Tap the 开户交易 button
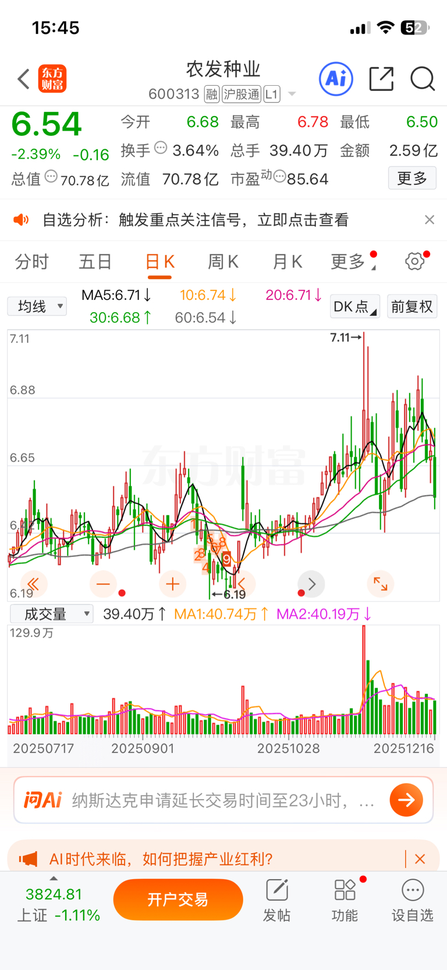Screen dimensions: 447x970 pos(178,899)
